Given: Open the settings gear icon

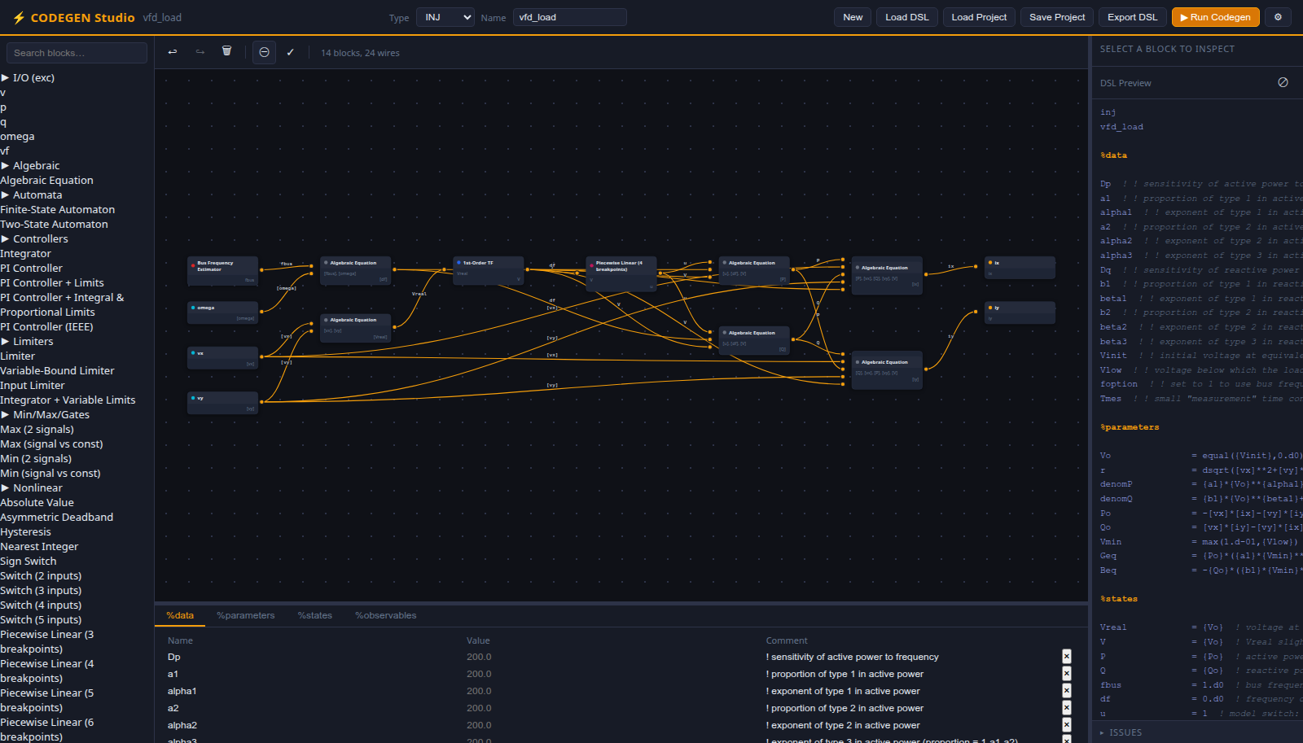Looking at the screenshot, I should click(x=1278, y=17).
